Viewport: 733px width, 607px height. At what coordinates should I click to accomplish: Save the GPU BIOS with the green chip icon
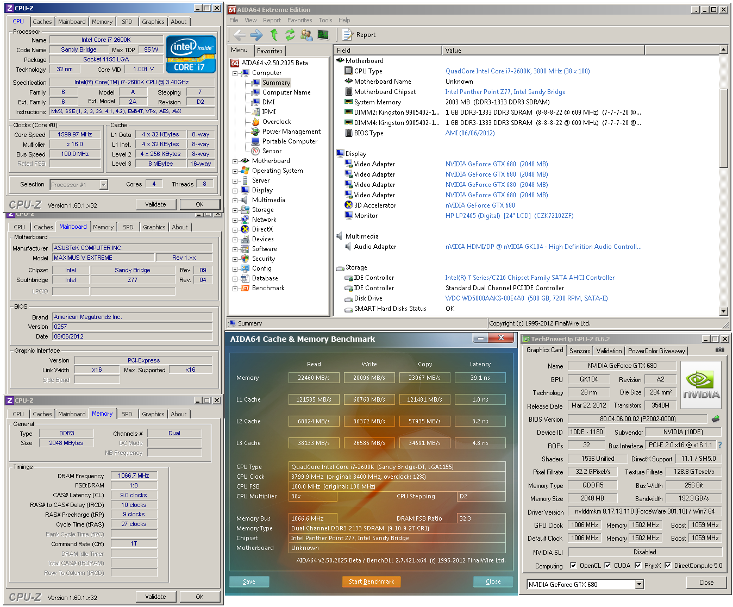pos(716,419)
